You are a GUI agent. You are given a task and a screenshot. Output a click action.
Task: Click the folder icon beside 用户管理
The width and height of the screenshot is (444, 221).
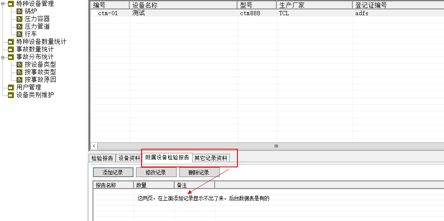(11, 87)
